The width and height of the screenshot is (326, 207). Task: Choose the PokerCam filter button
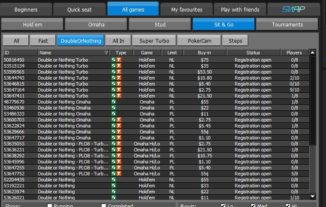point(199,41)
